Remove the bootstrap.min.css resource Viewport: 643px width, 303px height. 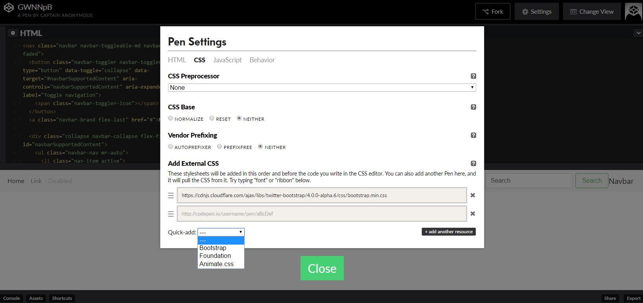point(473,195)
